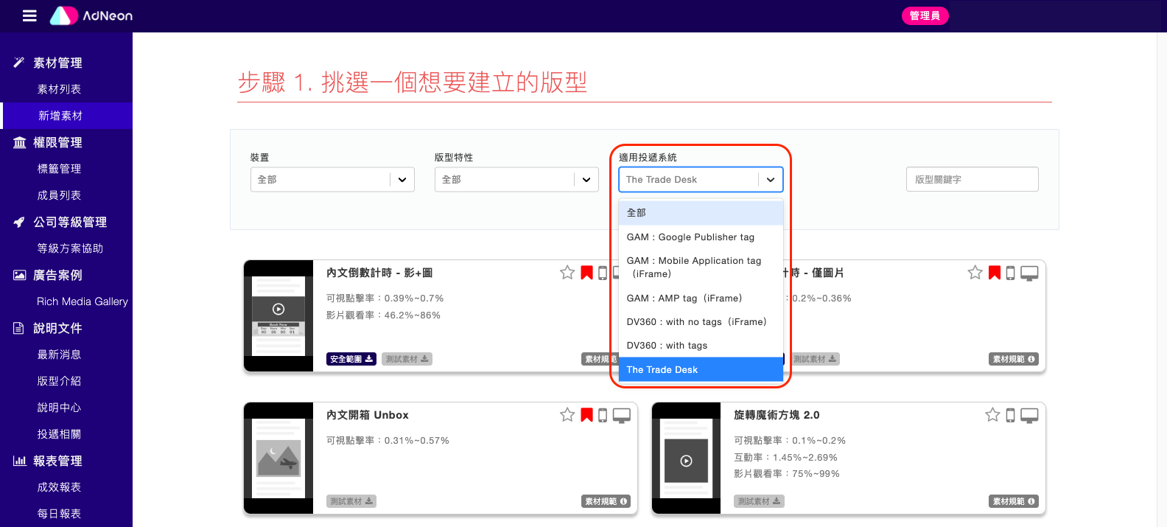This screenshot has width=1167, height=527.
Task: Go to 素材列表 in sidebar
Action: click(59, 89)
